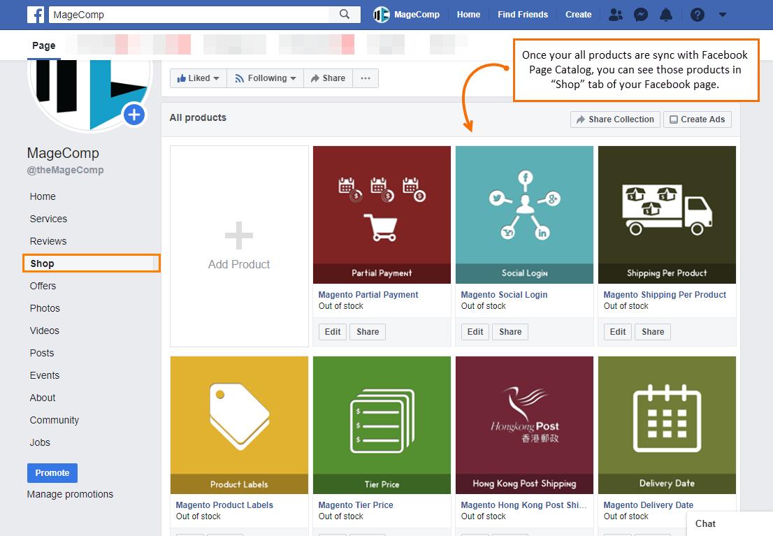Click Magento Shipping Per Product link
773x536 pixels.
tap(665, 294)
